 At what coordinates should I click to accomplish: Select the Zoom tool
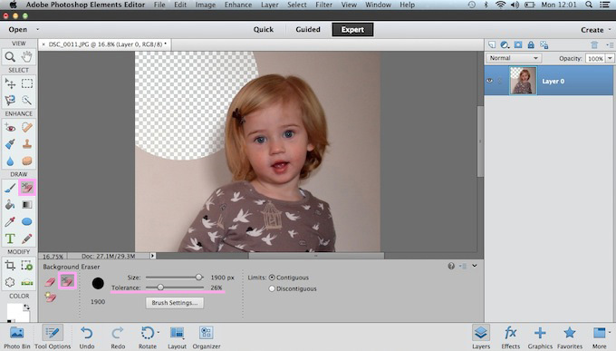[x=10, y=57]
